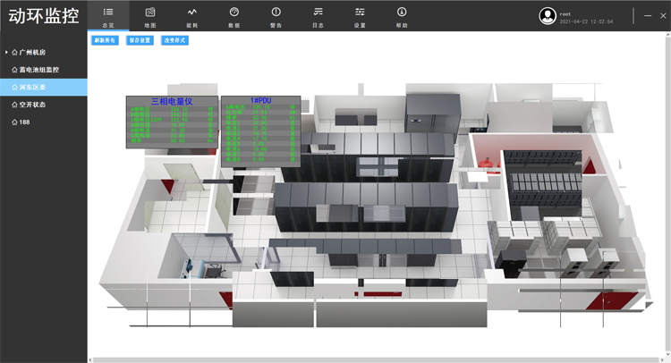Click the 帮助 help icon

coord(402,12)
